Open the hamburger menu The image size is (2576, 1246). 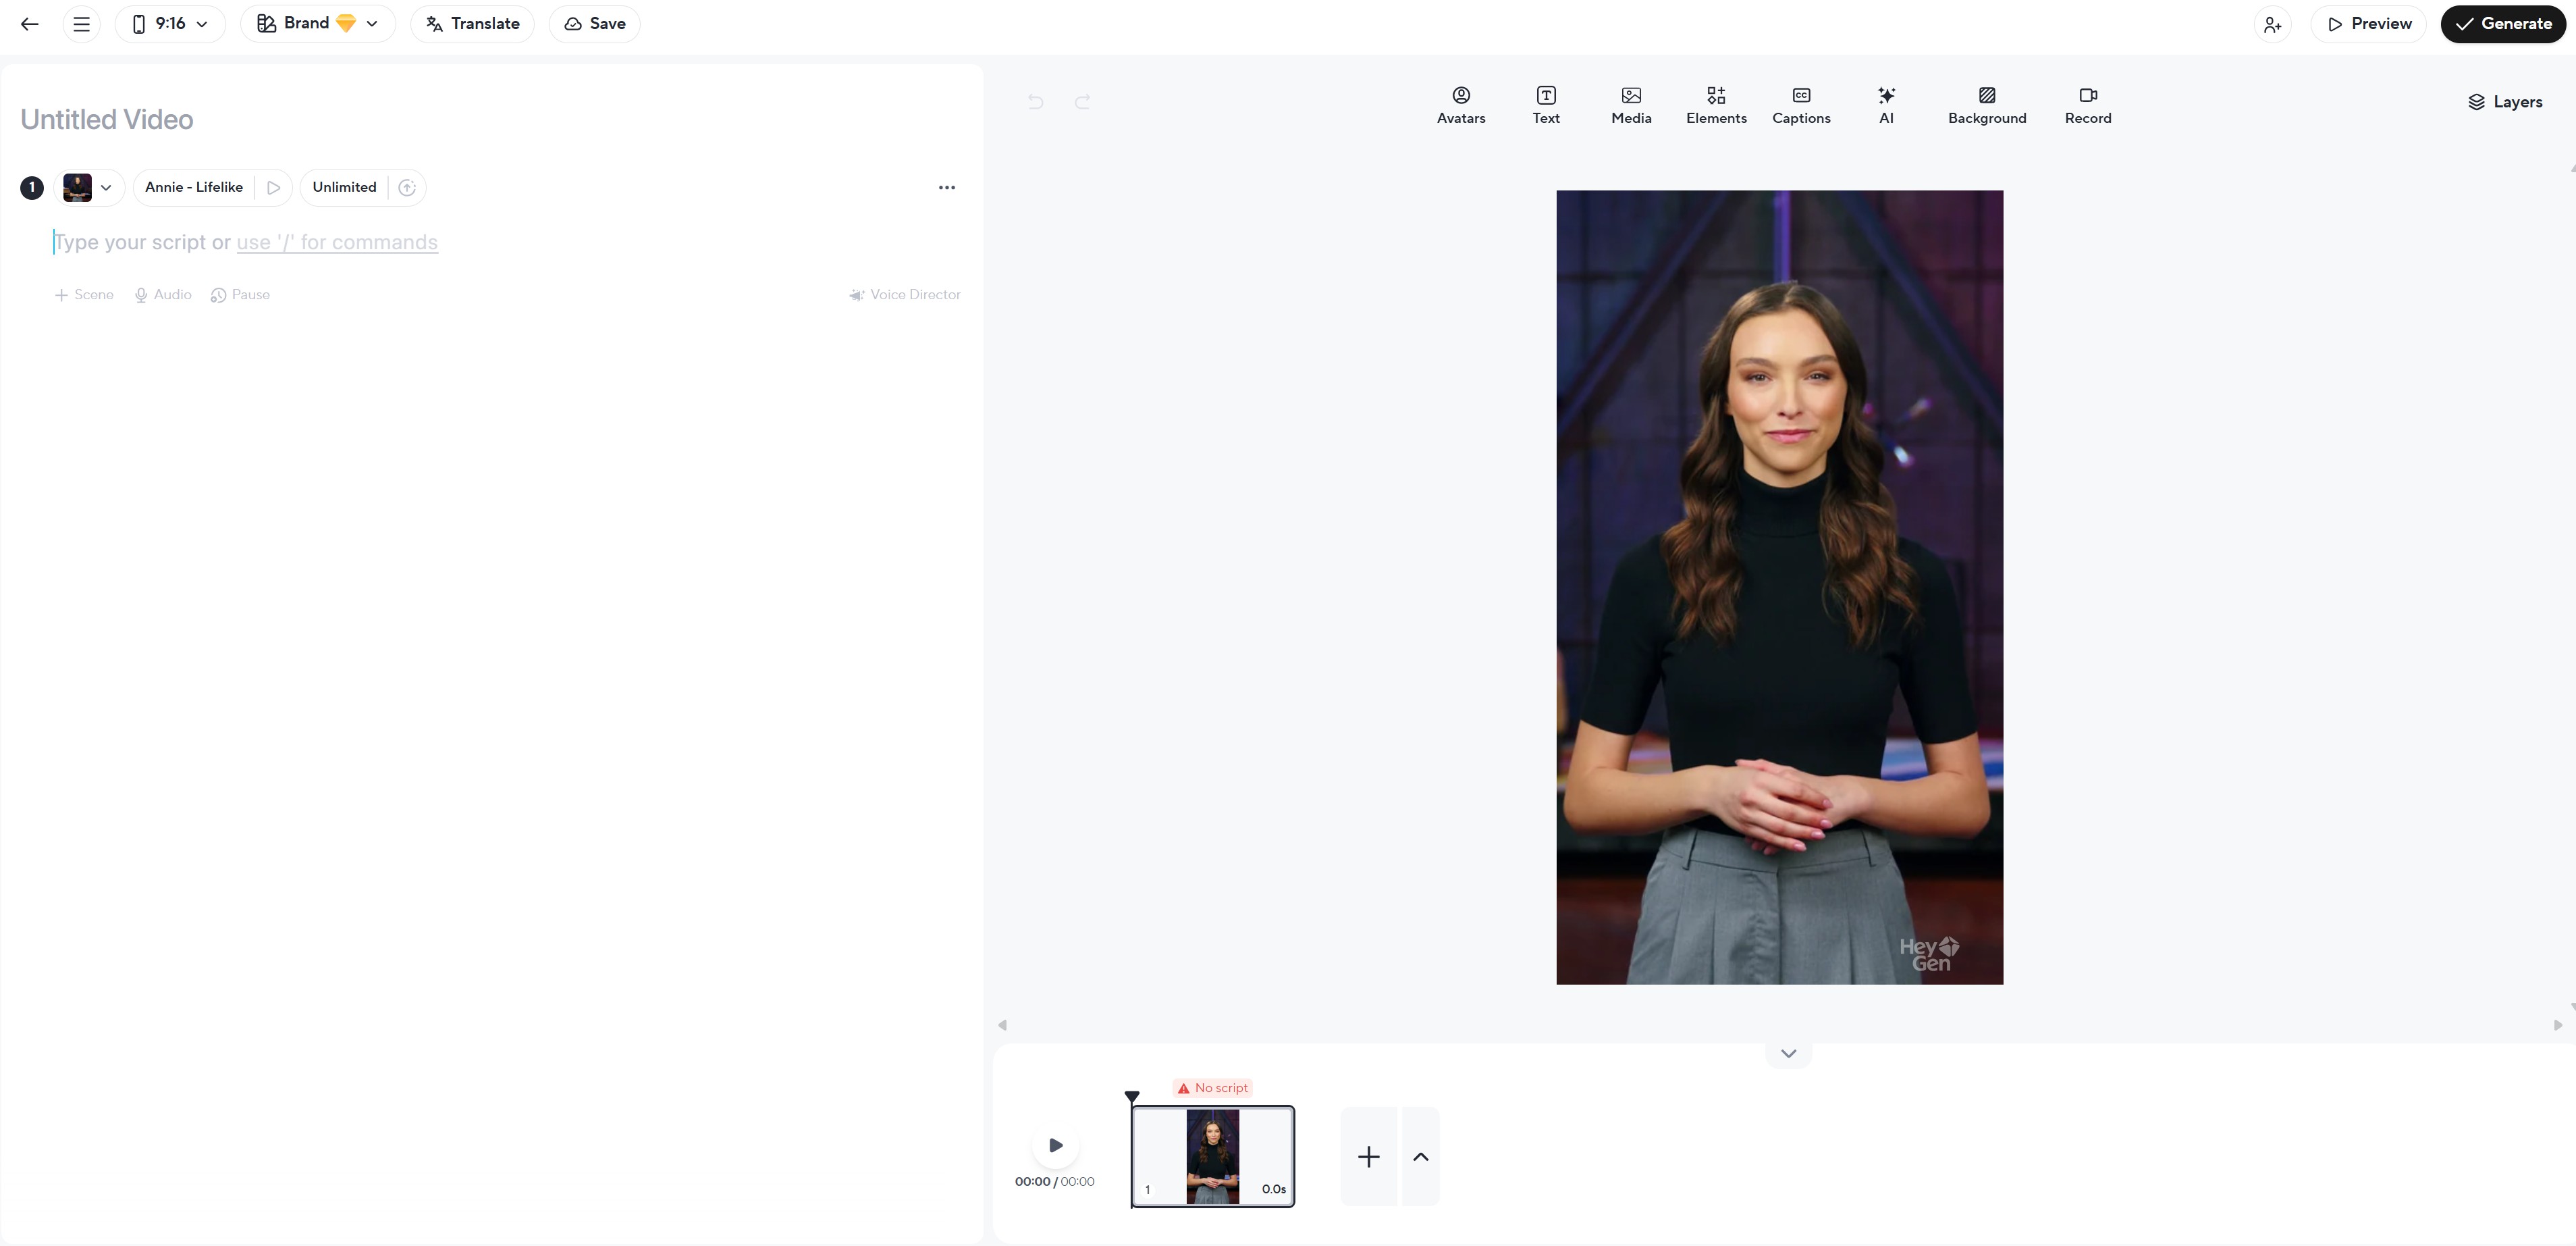81,24
